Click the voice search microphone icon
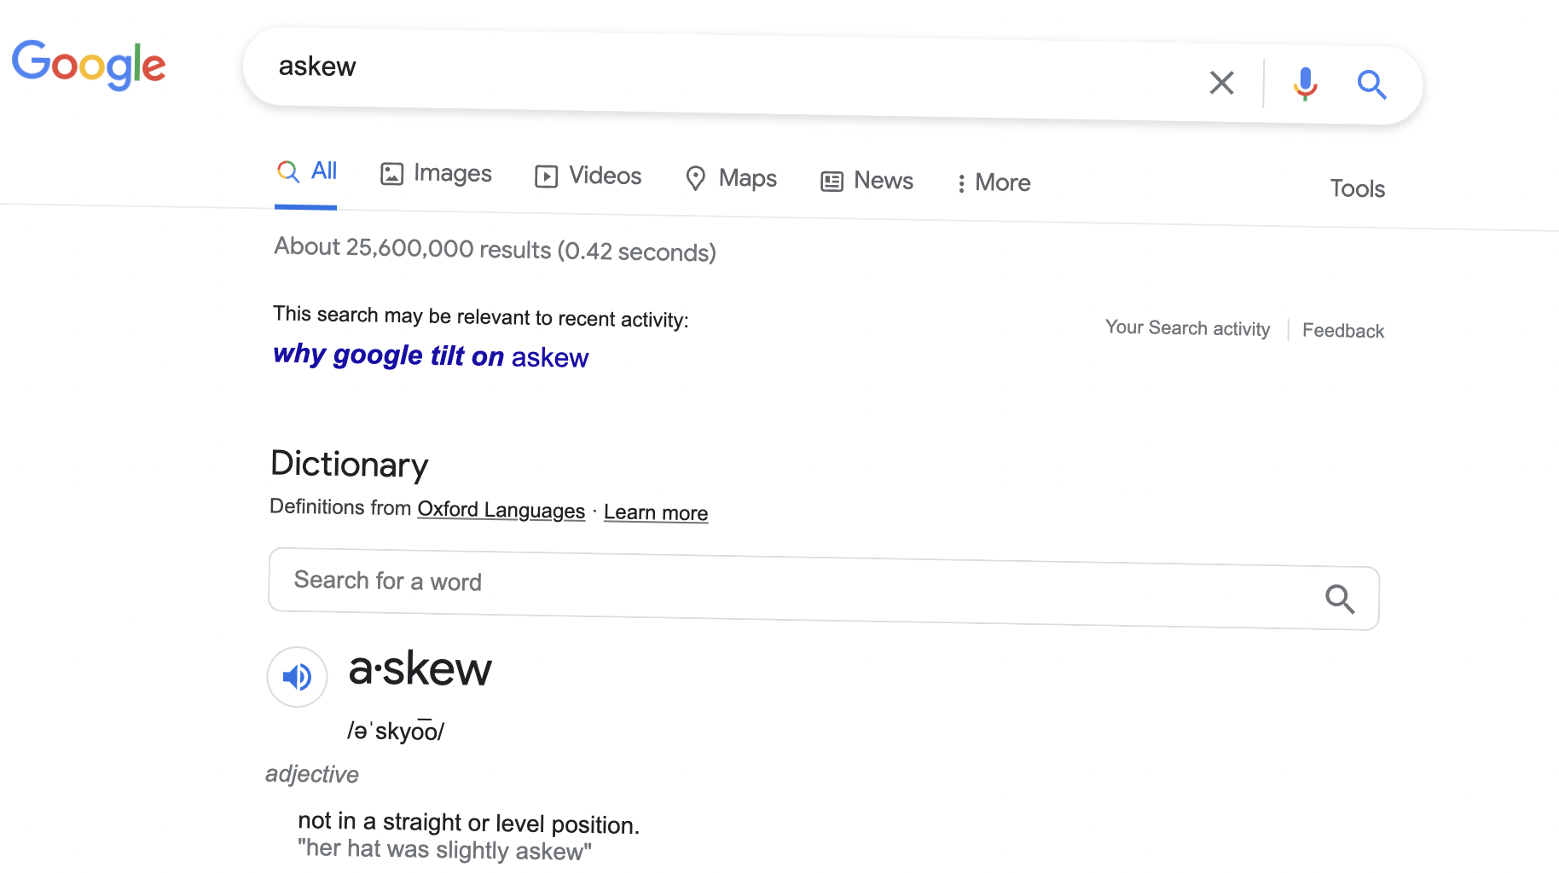 coord(1304,83)
